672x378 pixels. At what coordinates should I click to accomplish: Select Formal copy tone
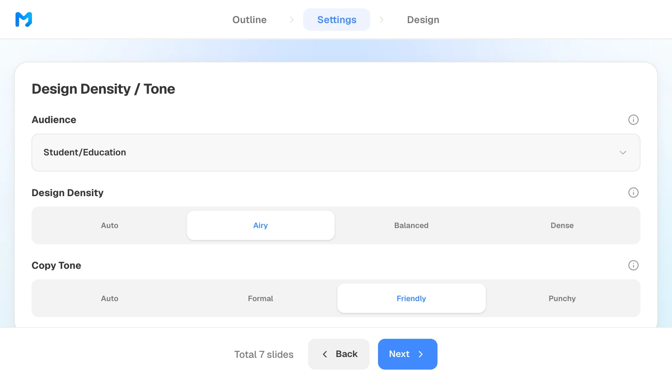coord(260,298)
